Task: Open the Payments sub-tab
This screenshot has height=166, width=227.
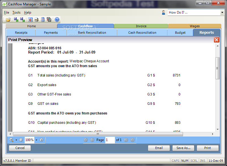Action: [x=51, y=33]
